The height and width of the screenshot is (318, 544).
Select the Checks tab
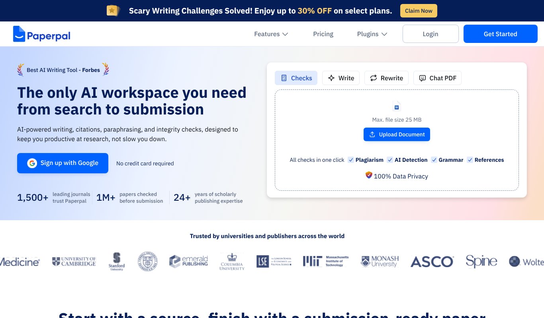click(x=296, y=78)
